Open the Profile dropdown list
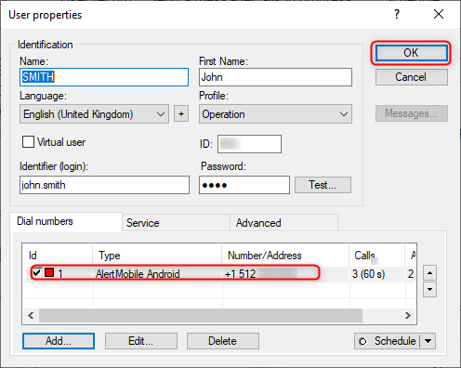Viewport: 461px width, 368px height. (275, 114)
